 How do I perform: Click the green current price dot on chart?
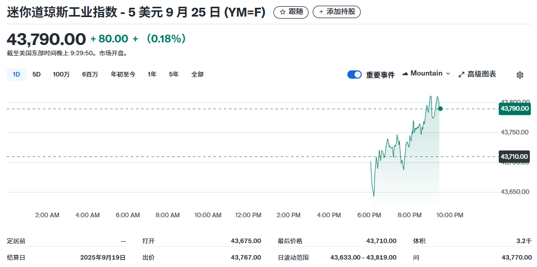click(x=440, y=109)
